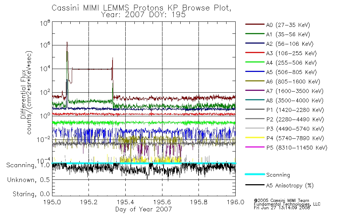Click the 195.4 x-axis tick label
346x218 pixels.
pos(125,202)
